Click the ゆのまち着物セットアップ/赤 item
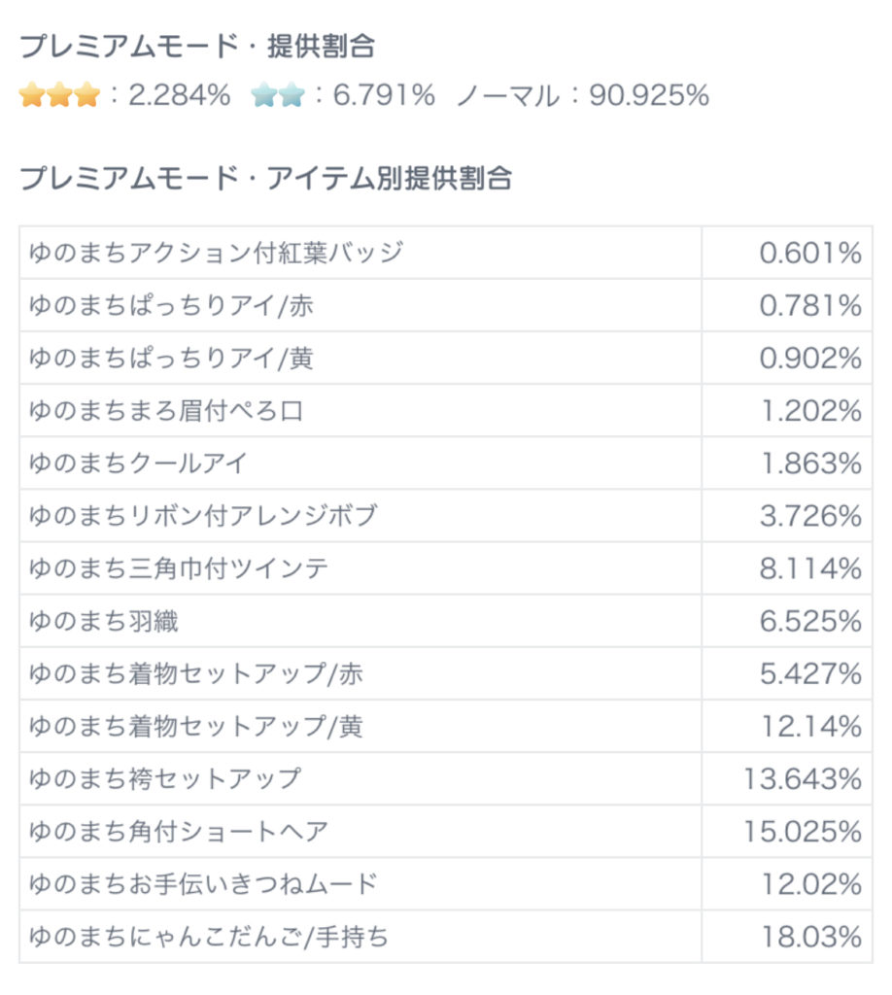 pos(196,673)
